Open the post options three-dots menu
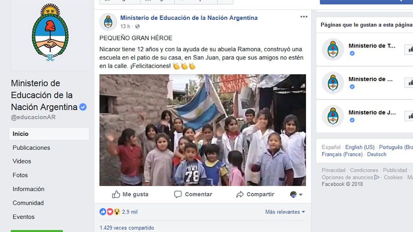The image size is (413, 232). coord(304,17)
